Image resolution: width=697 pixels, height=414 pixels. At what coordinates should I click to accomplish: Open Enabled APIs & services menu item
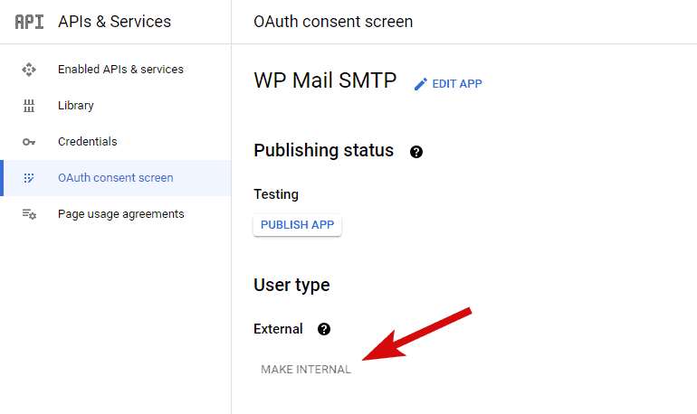(x=116, y=70)
